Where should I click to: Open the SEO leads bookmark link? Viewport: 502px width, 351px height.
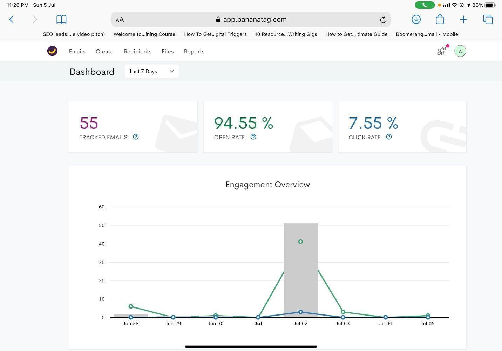click(x=74, y=34)
